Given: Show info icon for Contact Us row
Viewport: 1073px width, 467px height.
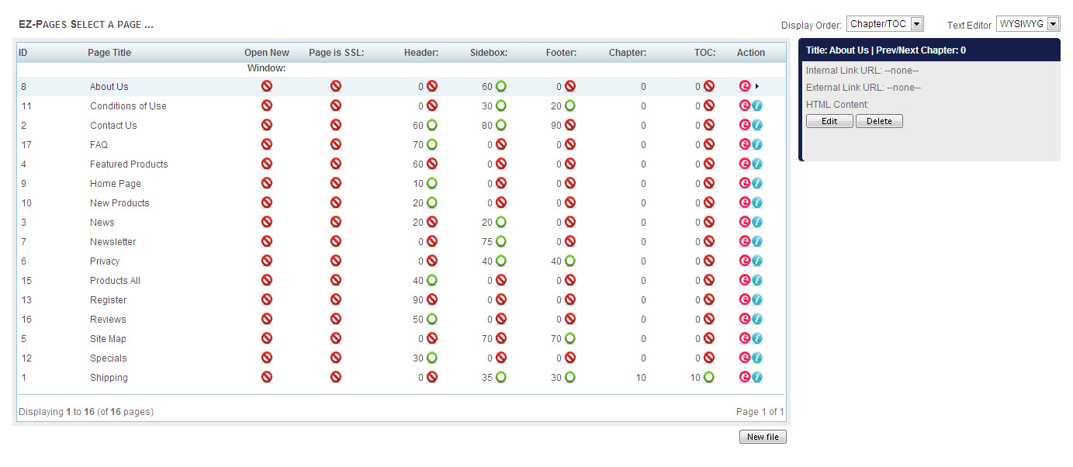Looking at the screenshot, I should click(x=757, y=125).
